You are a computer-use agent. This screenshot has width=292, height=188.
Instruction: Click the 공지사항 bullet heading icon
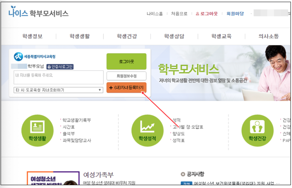coord(183,174)
